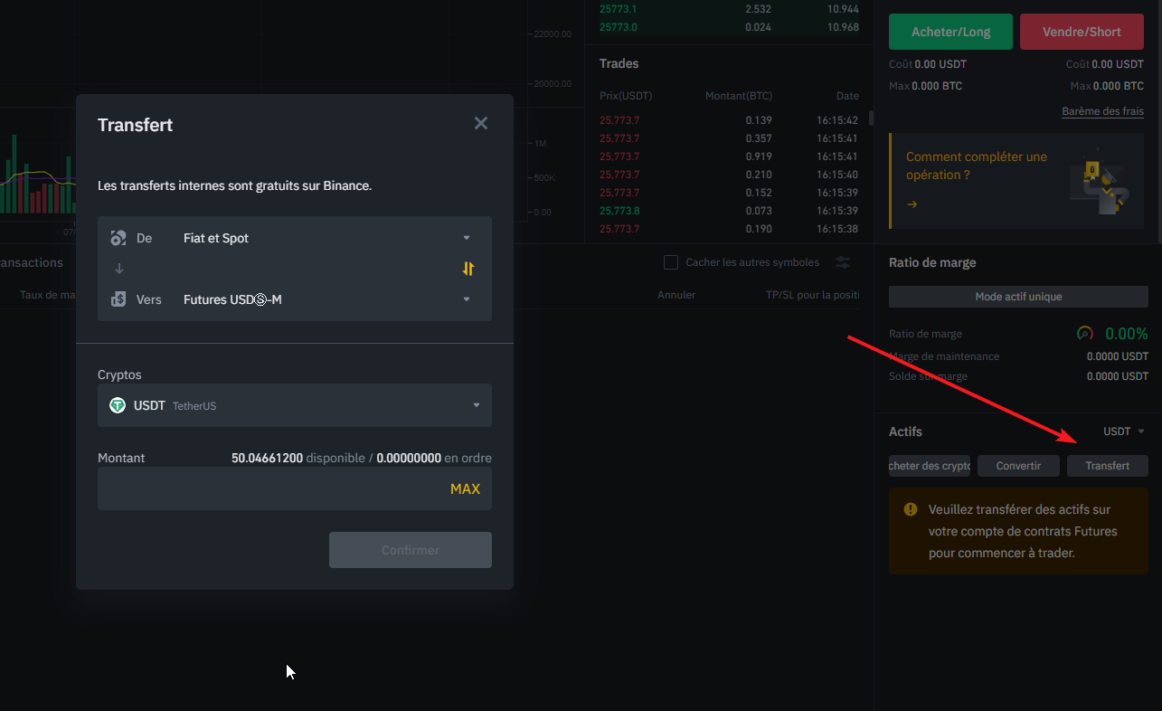The width and height of the screenshot is (1162, 711).
Task: Click the 'Veuillez transférer des actifs' warning message
Action: [x=1024, y=531]
